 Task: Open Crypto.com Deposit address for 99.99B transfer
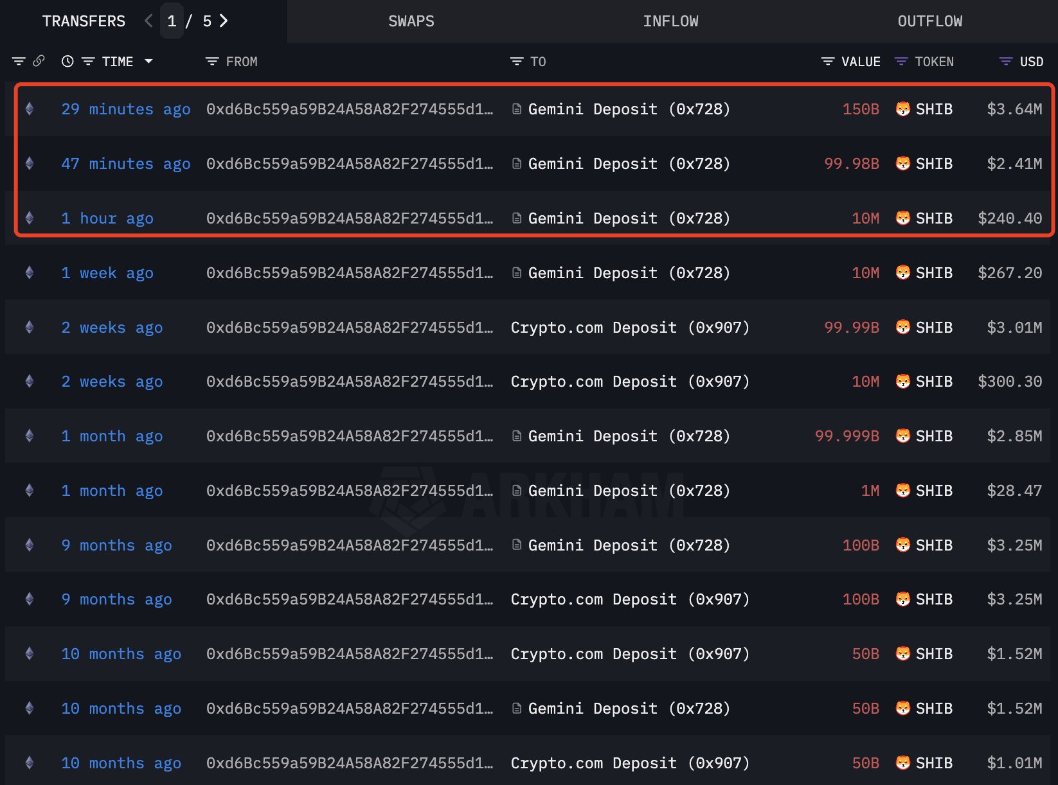pyautogui.click(x=630, y=328)
